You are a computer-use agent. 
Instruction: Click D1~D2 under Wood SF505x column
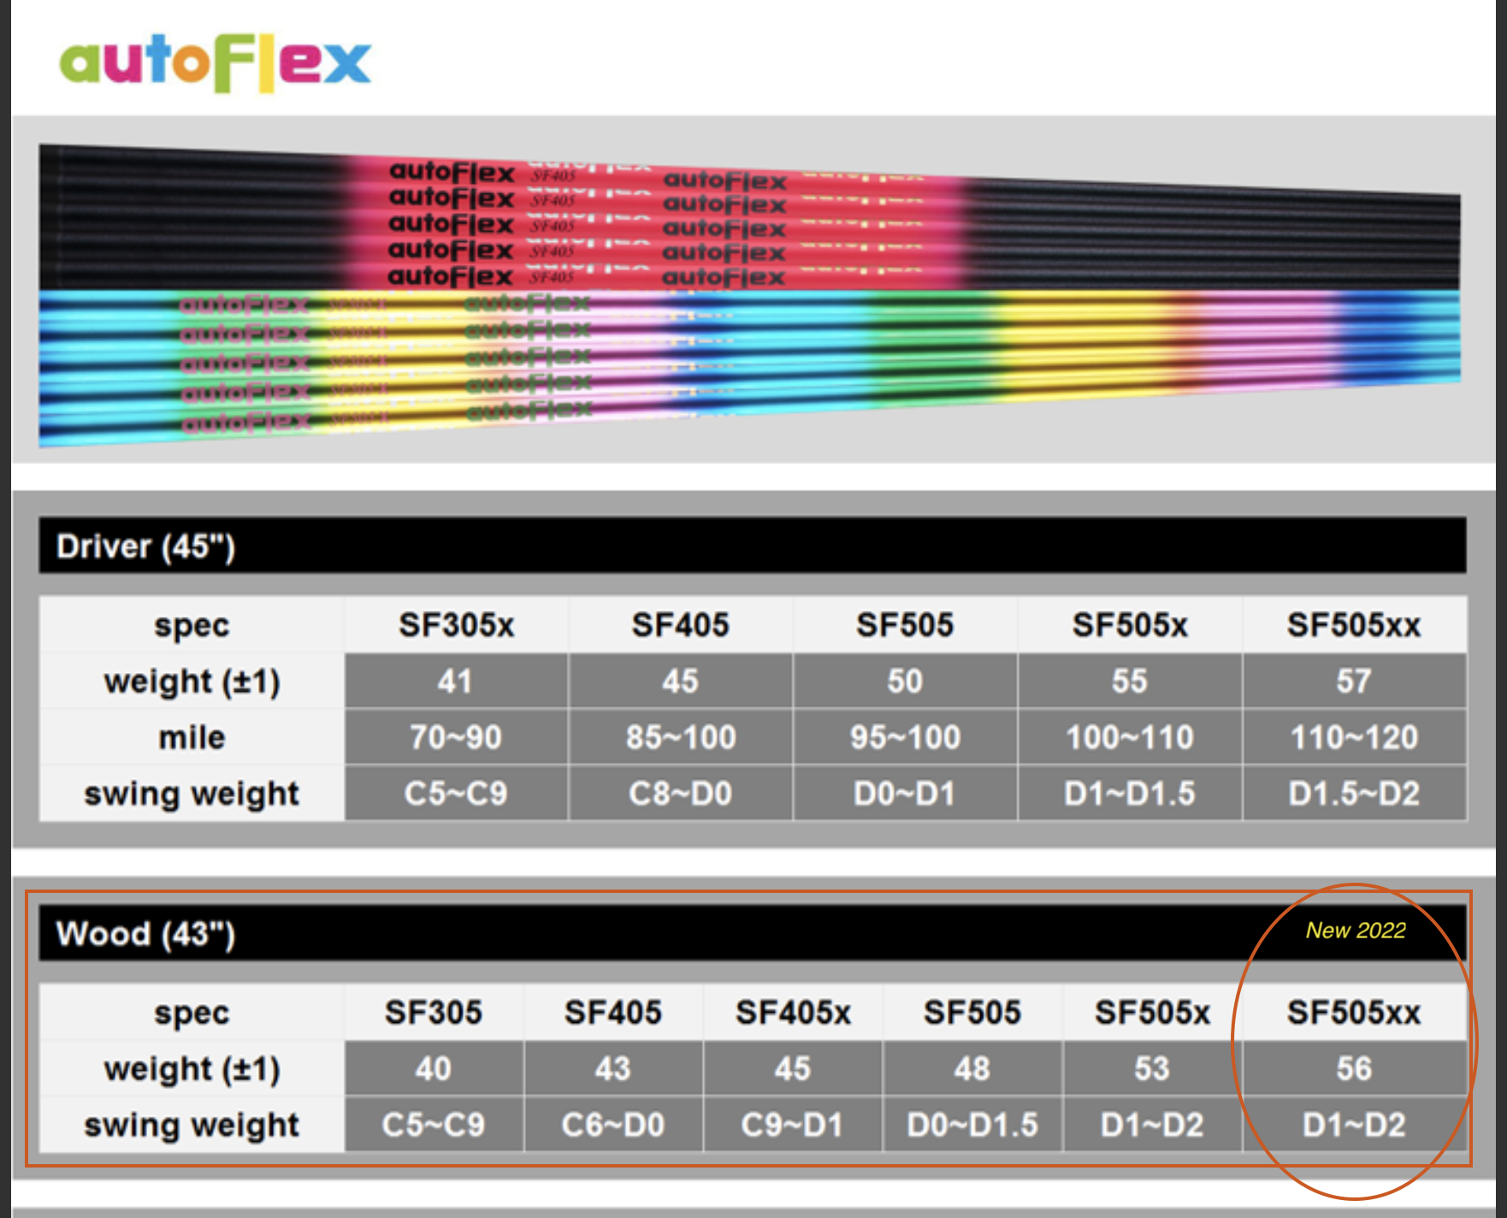(x=1152, y=1125)
